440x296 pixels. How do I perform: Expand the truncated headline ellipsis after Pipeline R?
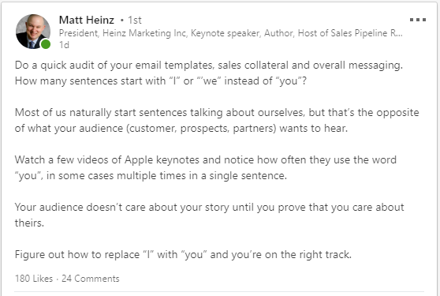point(399,33)
